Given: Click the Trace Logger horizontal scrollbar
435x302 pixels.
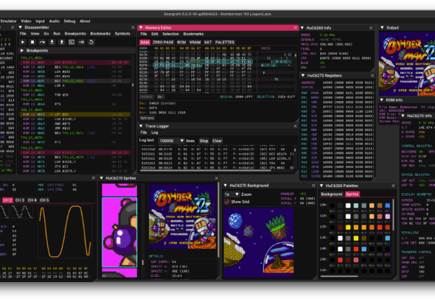Looking at the screenshot, I should 205,171.
